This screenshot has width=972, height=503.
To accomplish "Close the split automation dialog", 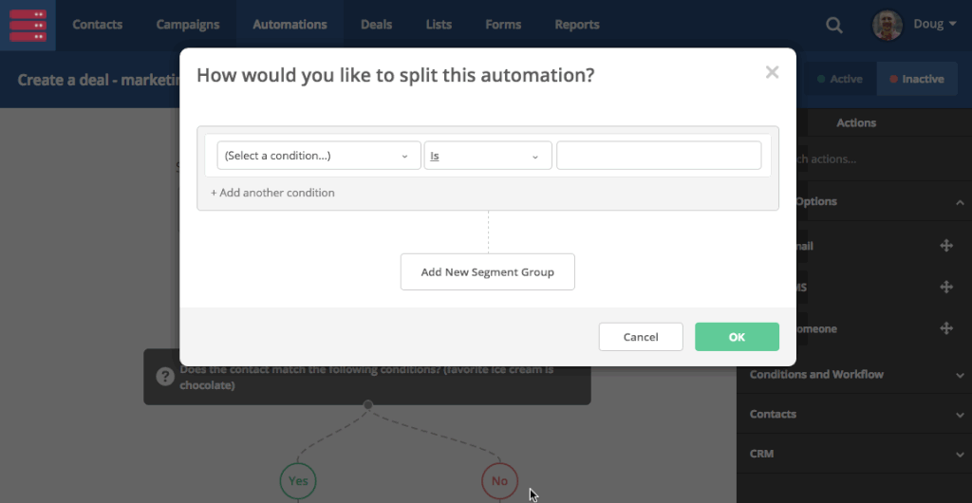I will (x=772, y=73).
